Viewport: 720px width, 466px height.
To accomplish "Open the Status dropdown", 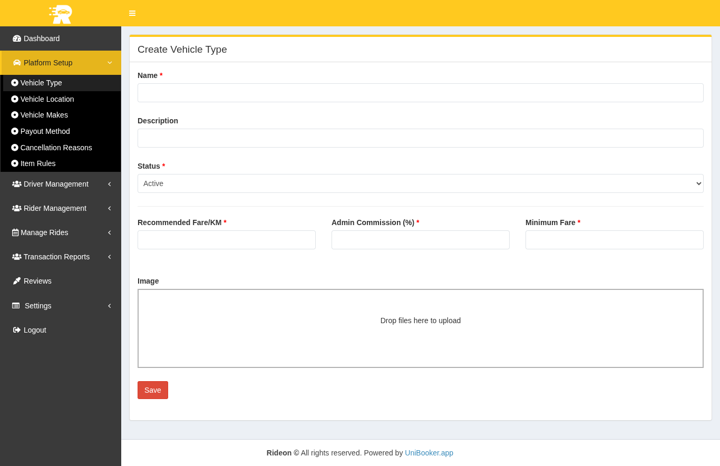I will 420,183.
